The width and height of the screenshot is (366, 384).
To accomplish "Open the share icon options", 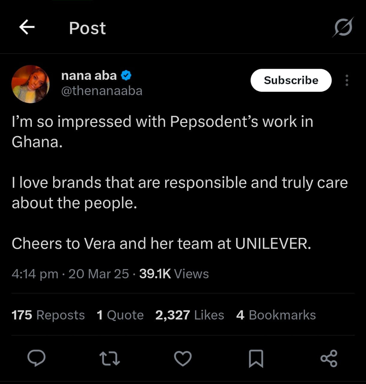I will click(329, 358).
